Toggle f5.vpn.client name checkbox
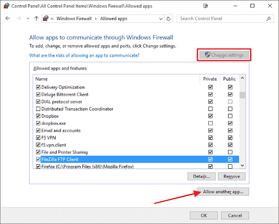The height and width of the screenshot is (224, 279). [38, 145]
